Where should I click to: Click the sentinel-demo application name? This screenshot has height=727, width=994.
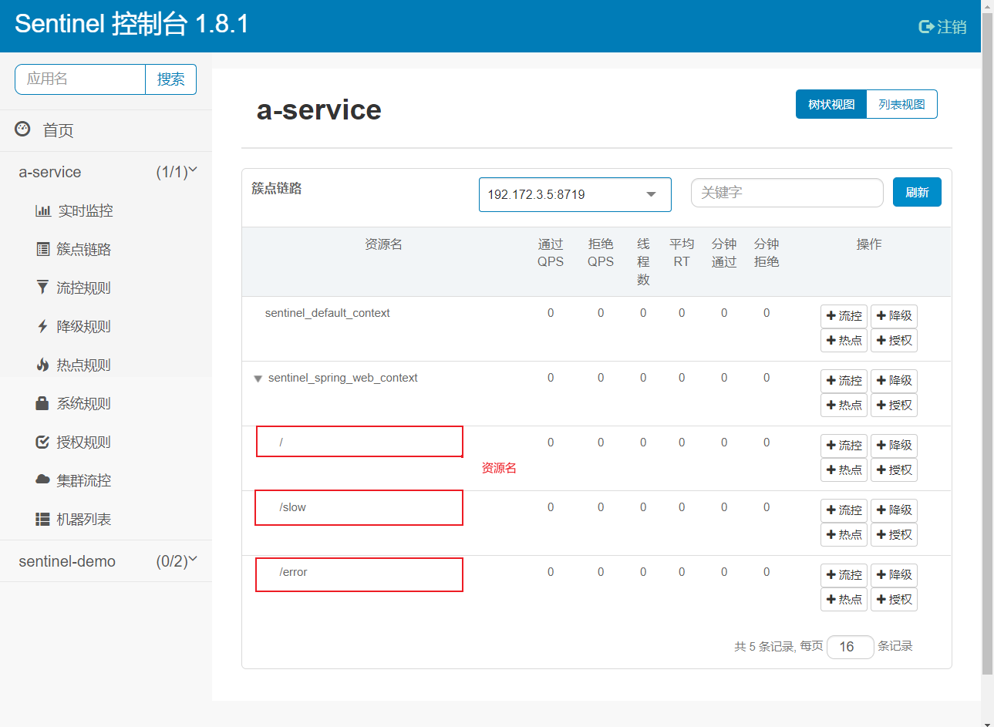(67, 561)
